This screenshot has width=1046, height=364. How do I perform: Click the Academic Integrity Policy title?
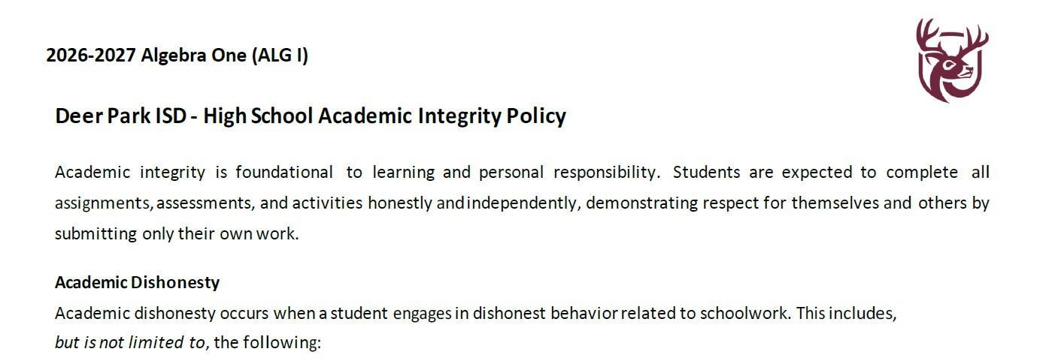pos(311,116)
